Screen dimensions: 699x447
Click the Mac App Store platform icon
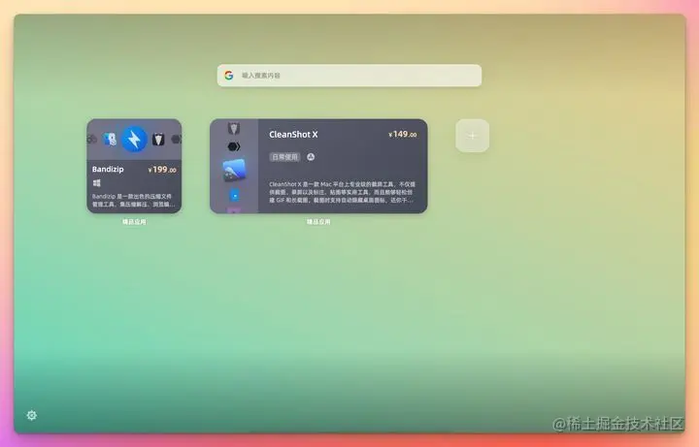[311, 157]
